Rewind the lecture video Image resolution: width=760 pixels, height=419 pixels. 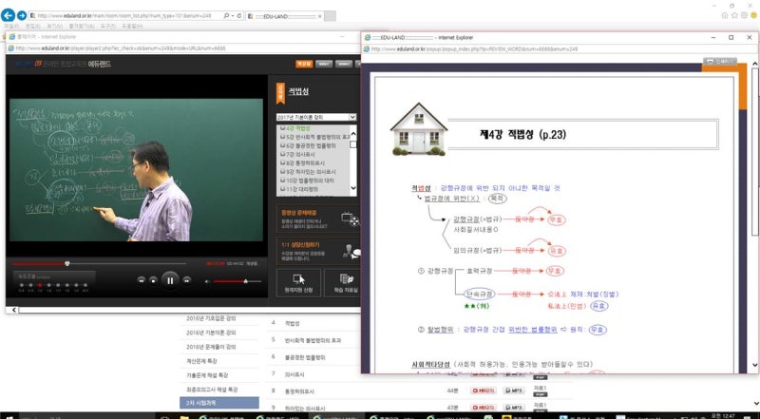click(x=141, y=280)
